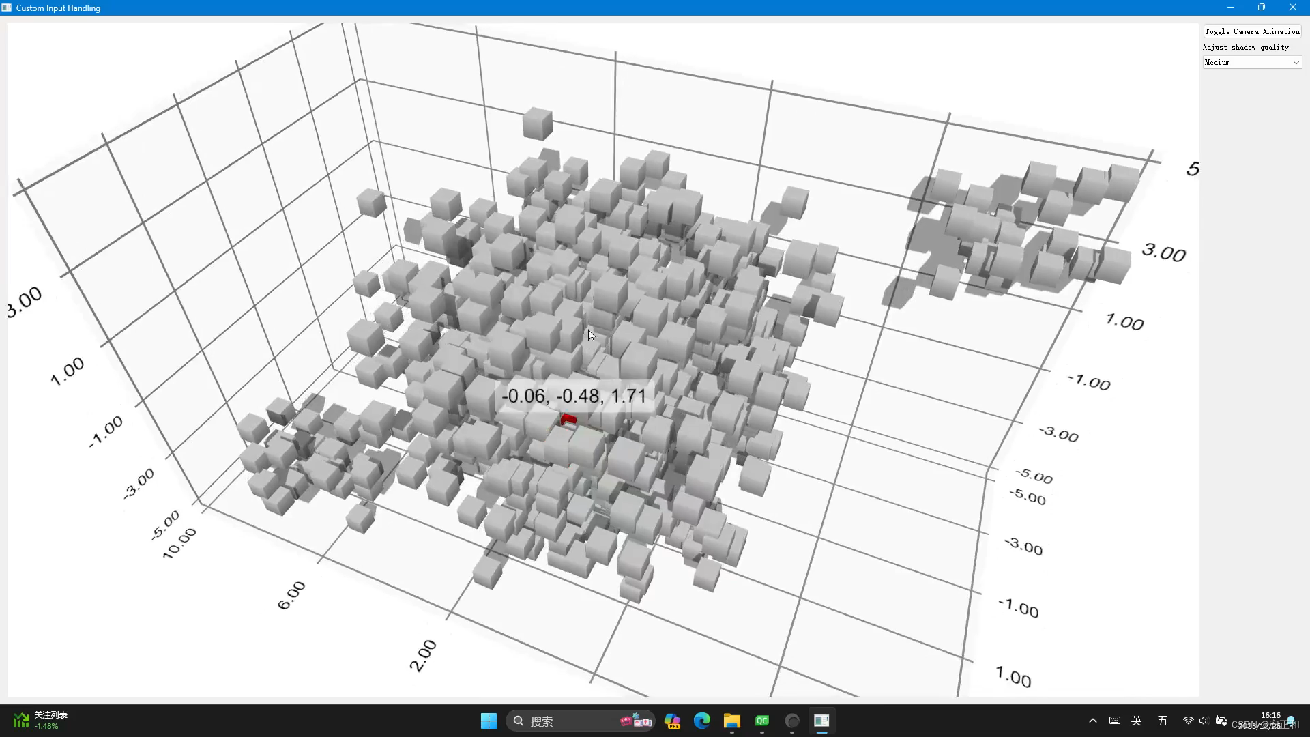This screenshot has height=737, width=1310.
Task: Open the touch keyboard tray icon
Action: click(x=1115, y=721)
